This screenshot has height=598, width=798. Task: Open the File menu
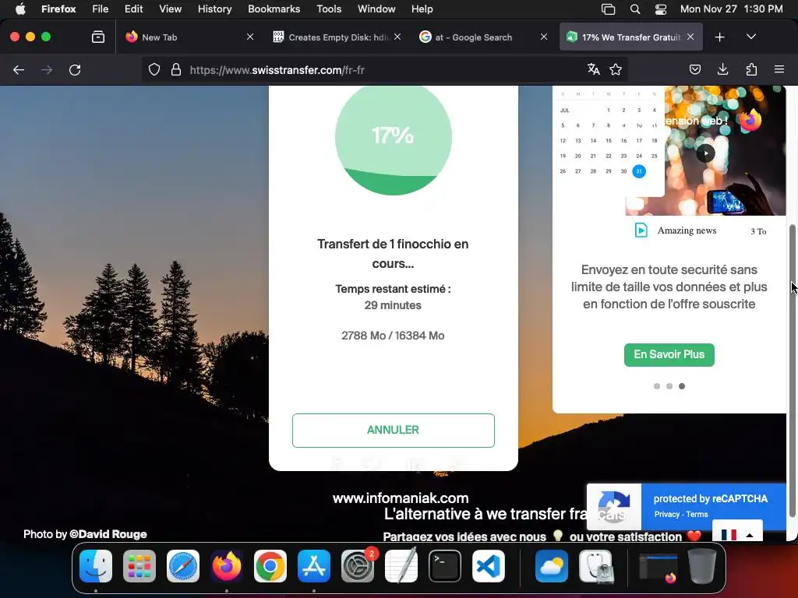(101, 9)
